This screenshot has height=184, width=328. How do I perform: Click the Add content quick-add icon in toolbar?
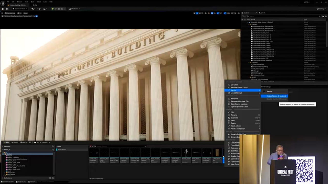click(33, 9)
